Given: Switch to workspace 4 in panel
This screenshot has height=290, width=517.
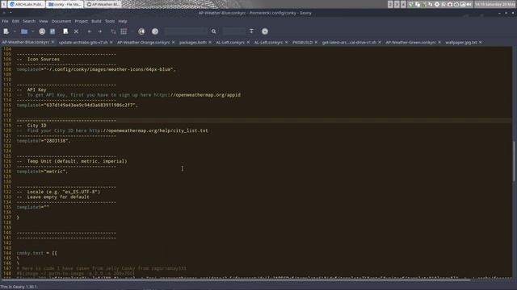Looking at the screenshot, I should coord(403,4).
